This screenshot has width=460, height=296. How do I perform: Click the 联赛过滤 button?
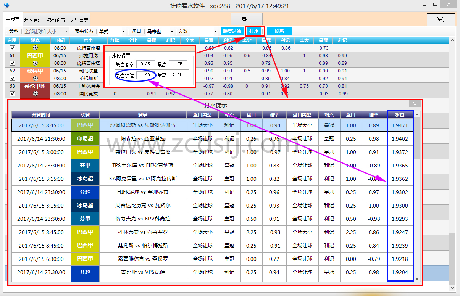(232, 31)
